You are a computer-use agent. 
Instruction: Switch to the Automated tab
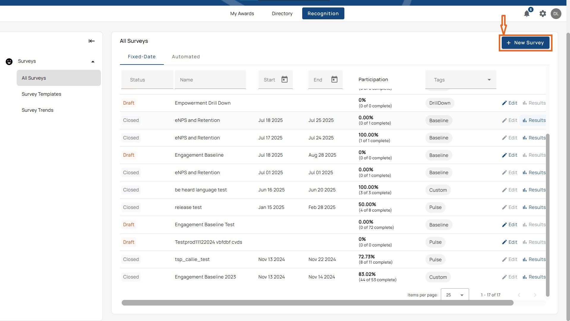pyautogui.click(x=186, y=57)
